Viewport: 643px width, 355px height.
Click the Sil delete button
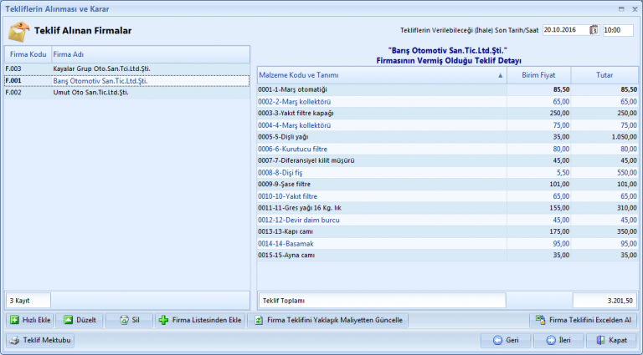pos(128,320)
